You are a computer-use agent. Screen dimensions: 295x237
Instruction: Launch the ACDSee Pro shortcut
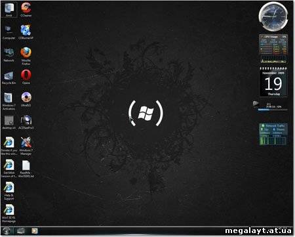[x=26, y=122]
